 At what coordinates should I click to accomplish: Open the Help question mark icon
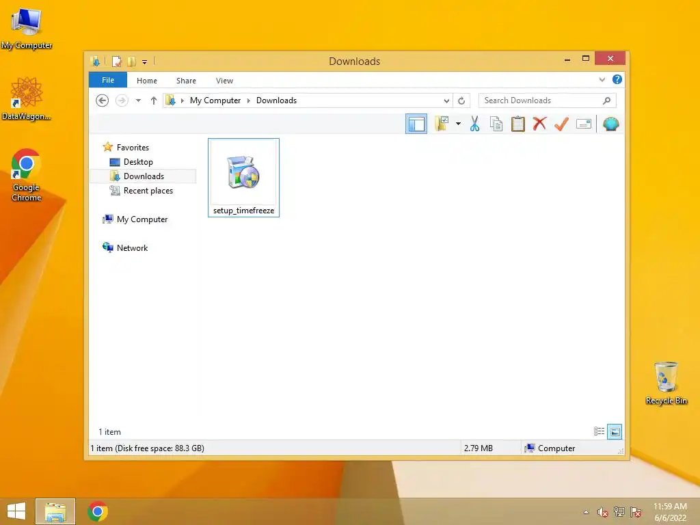tap(617, 79)
